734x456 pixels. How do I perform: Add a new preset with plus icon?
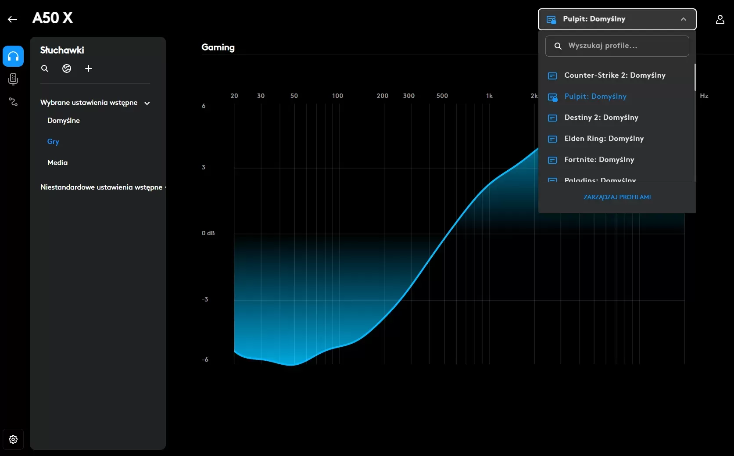pyautogui.click(x=89, y=68)
